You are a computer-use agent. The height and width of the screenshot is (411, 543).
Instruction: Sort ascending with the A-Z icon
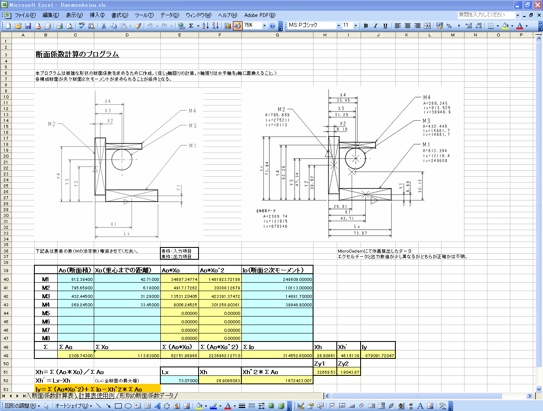[x=205, y=26]
